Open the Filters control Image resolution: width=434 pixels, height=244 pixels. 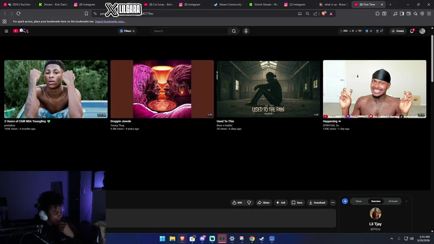pos(127,31)
